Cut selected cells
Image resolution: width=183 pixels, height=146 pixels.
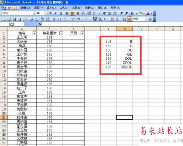[x=54, y=19]
